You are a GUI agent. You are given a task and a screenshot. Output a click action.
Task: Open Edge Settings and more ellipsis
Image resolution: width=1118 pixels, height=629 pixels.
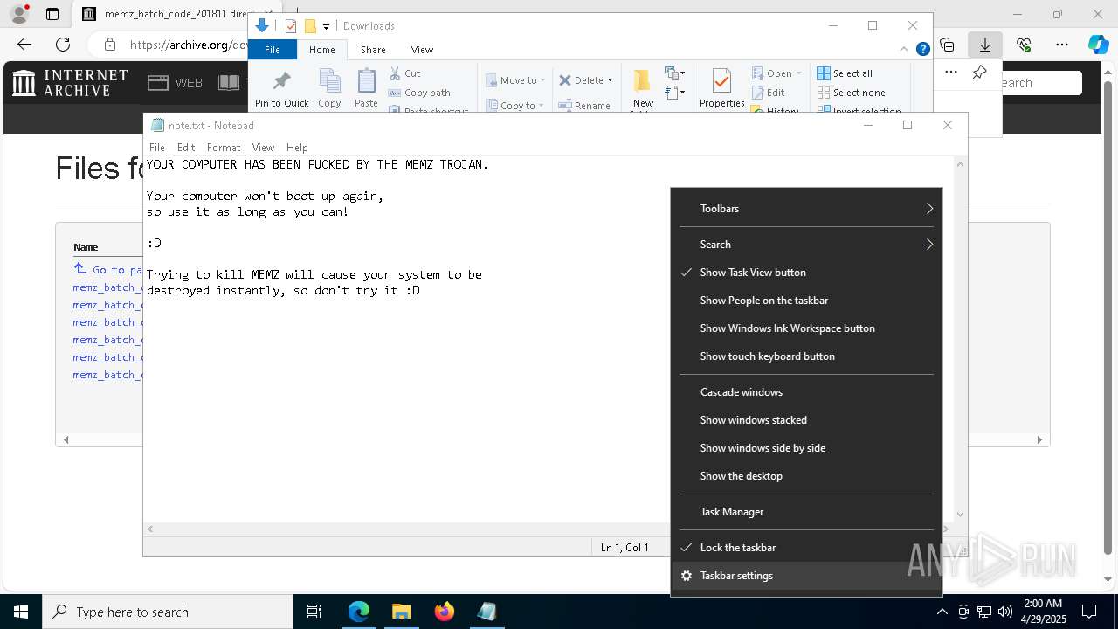(x=1062, y=45)
